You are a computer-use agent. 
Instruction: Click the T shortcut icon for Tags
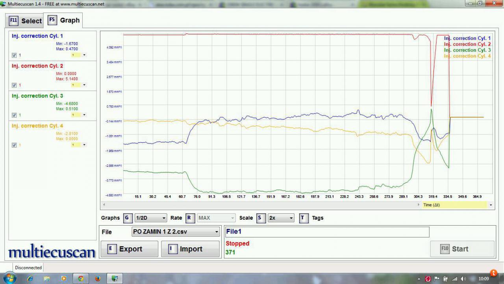pos(304,218)
